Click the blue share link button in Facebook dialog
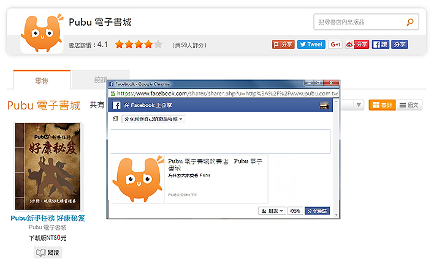The image size is (434, 264). coord(317,211)
